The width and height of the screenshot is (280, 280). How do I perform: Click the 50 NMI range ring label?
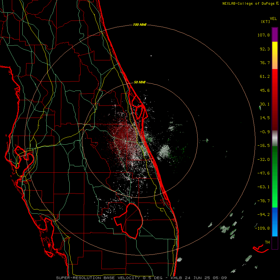pos(140,82)
